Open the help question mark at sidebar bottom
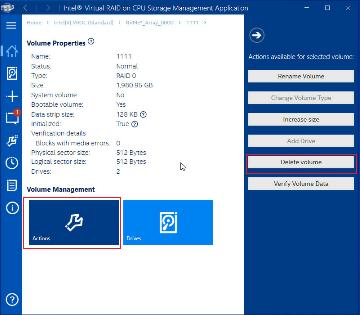Screen dimensions: 360x315 (x=12, y=300)
